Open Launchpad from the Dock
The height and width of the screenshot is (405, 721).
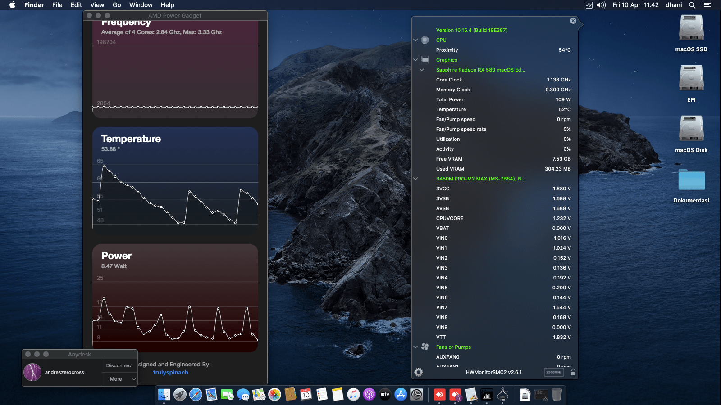click(x=180, y=395)
